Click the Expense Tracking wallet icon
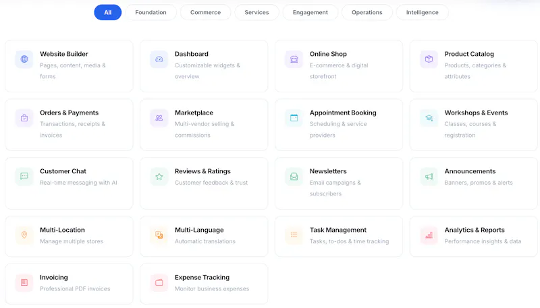The height and width of the screenshot is (308, 540). 159,282
